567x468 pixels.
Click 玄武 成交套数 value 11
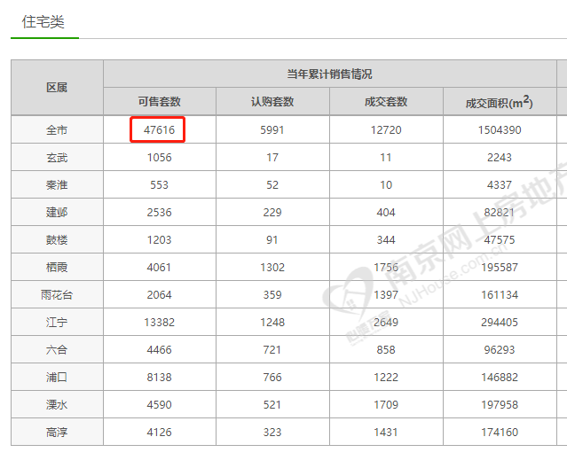[386, 158]
